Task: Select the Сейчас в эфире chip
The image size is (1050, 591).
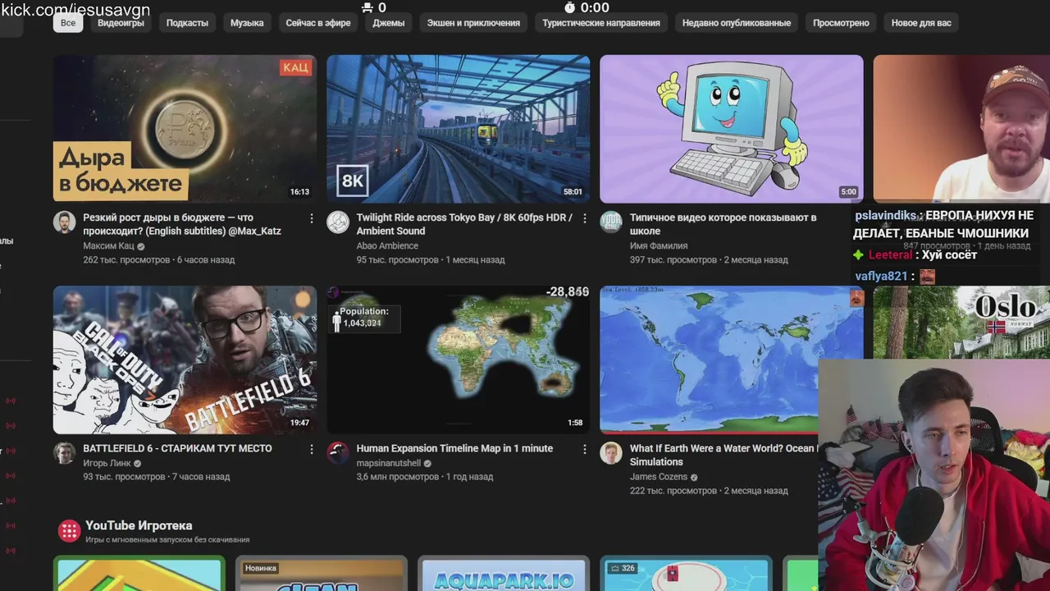Action: click(318, 23)
